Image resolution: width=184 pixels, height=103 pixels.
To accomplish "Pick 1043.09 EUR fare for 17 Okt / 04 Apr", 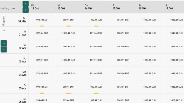I will (174, 74).
